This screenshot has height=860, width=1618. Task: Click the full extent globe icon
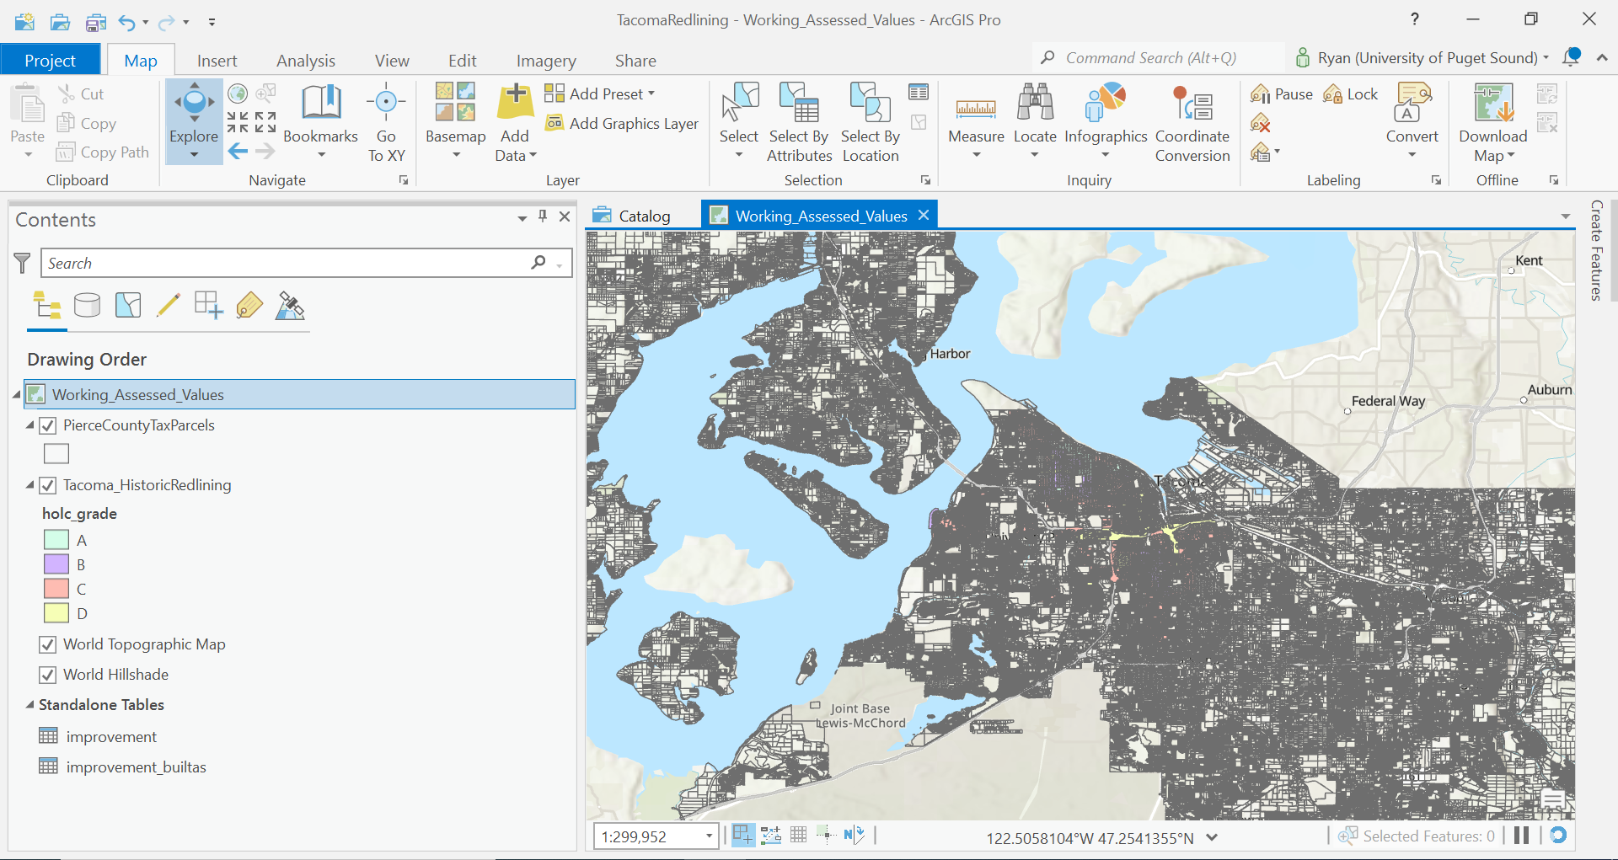(238, 93)
